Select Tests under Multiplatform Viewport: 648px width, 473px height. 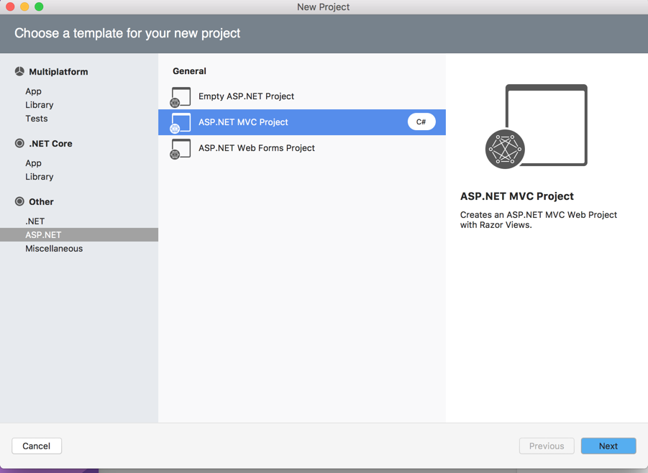pyautogui.click(x=37, y=119)
